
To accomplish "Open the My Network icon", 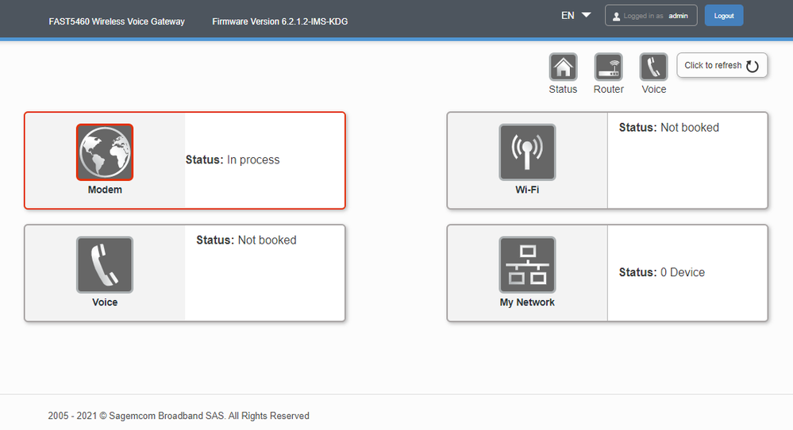I will tap(527, 265).
